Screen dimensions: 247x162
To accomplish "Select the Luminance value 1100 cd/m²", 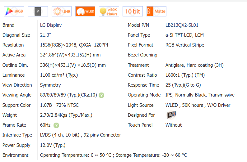I will (x=59, y=75).
